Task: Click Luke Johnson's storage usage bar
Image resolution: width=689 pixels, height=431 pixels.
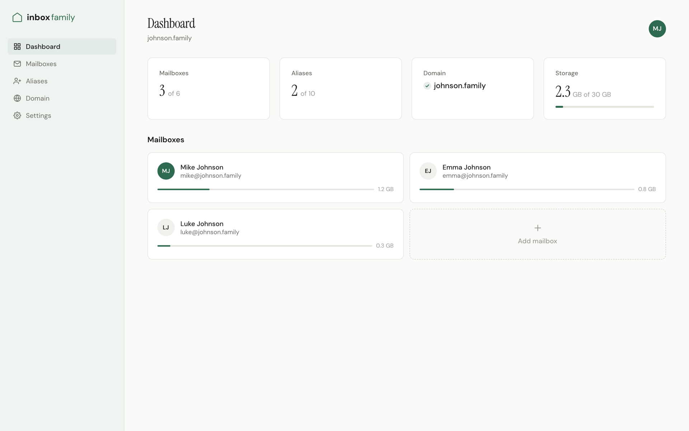Action: point(265,246)
